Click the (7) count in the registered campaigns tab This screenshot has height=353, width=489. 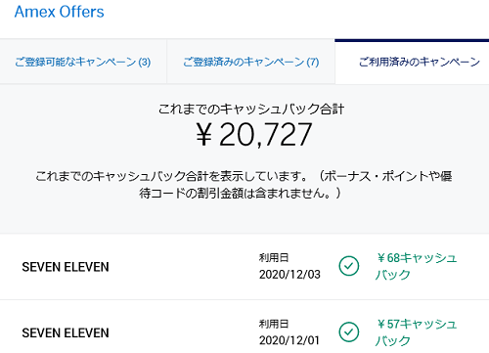click(x=313, y=62)
